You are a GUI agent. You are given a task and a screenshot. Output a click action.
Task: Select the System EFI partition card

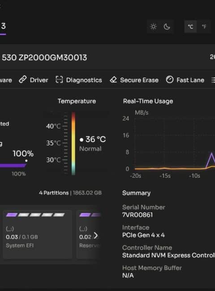[x=38, y=234]
